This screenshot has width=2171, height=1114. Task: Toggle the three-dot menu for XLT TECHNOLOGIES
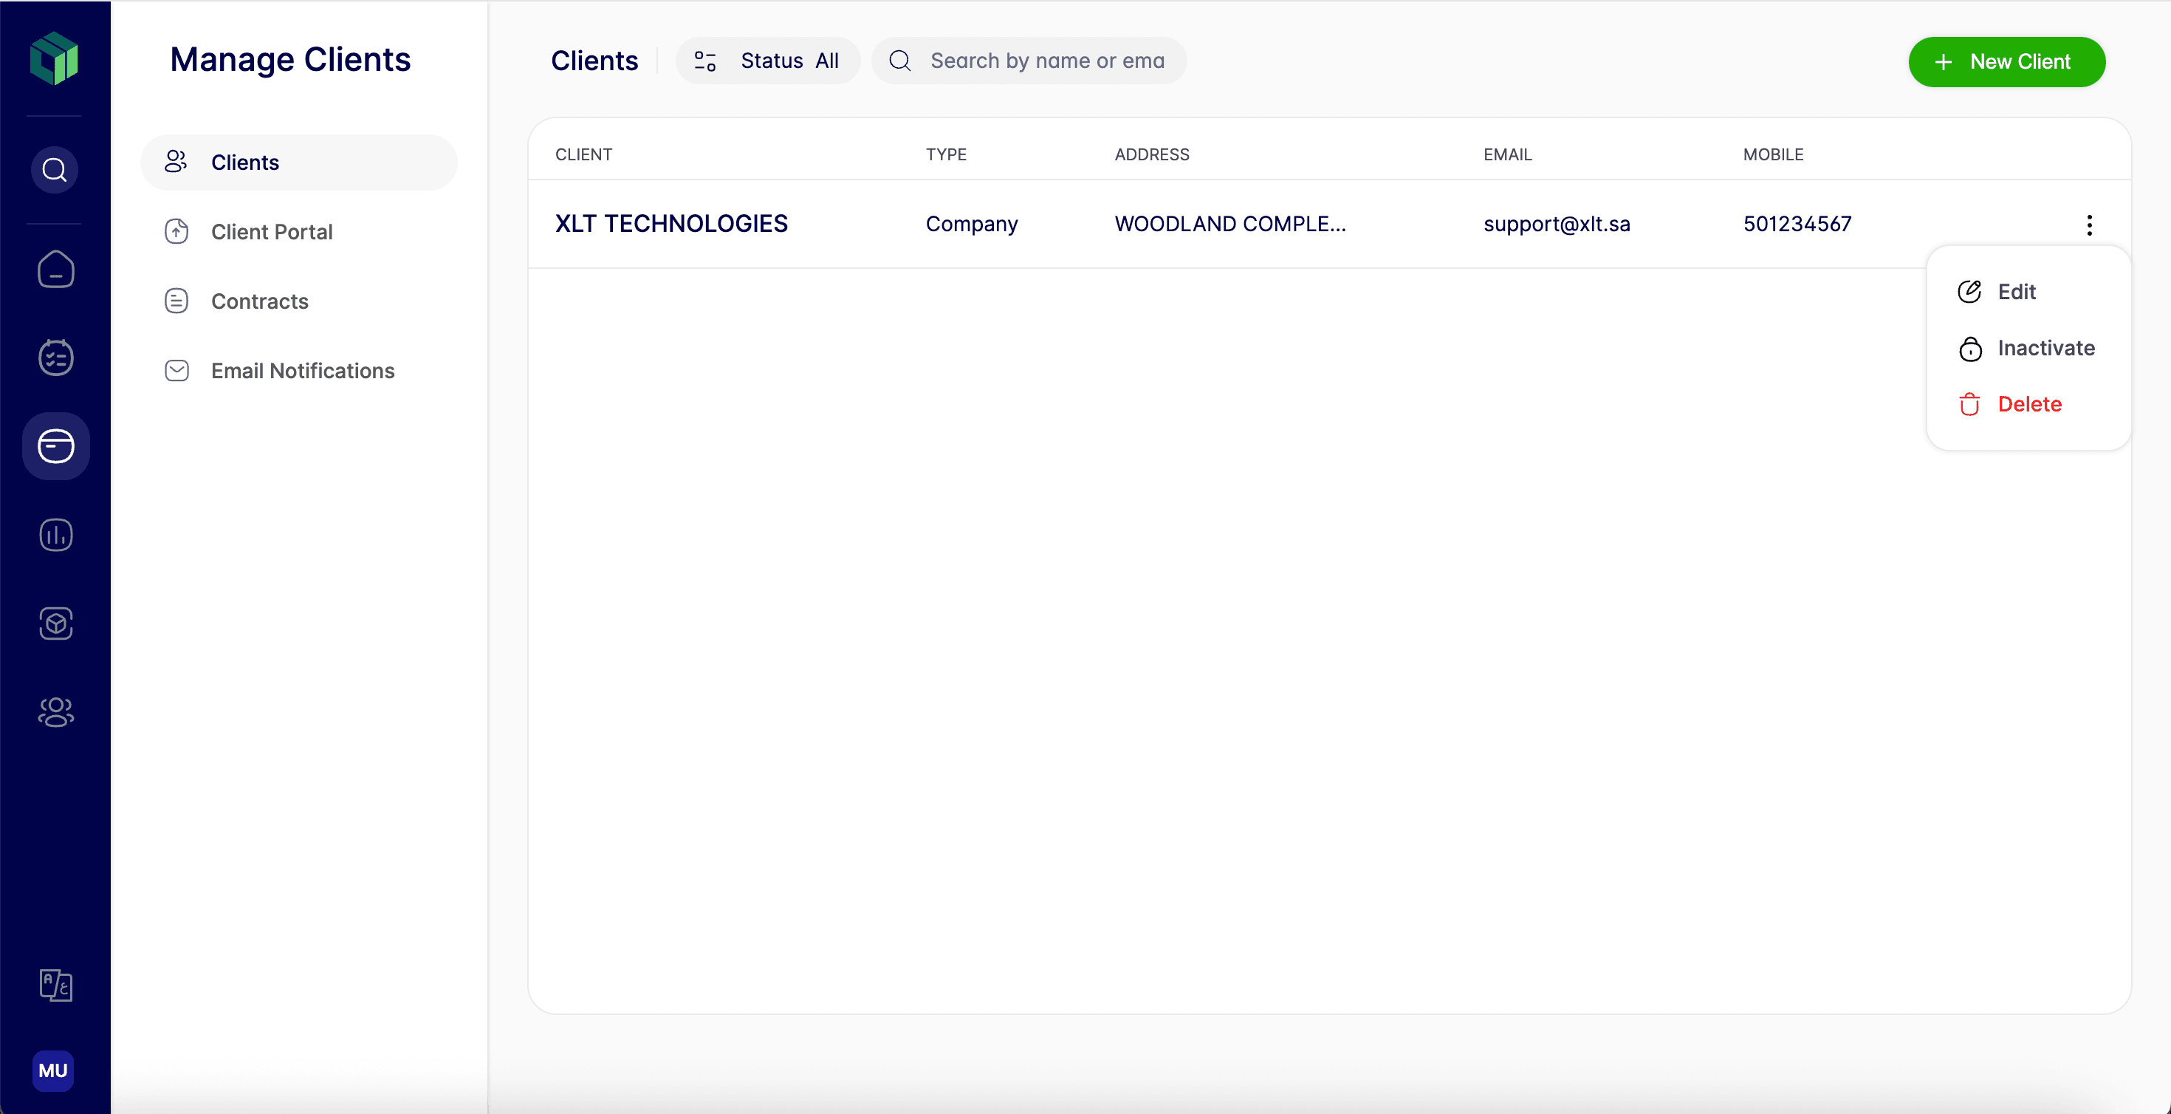pyautogui.click(x=2089, y=225)
